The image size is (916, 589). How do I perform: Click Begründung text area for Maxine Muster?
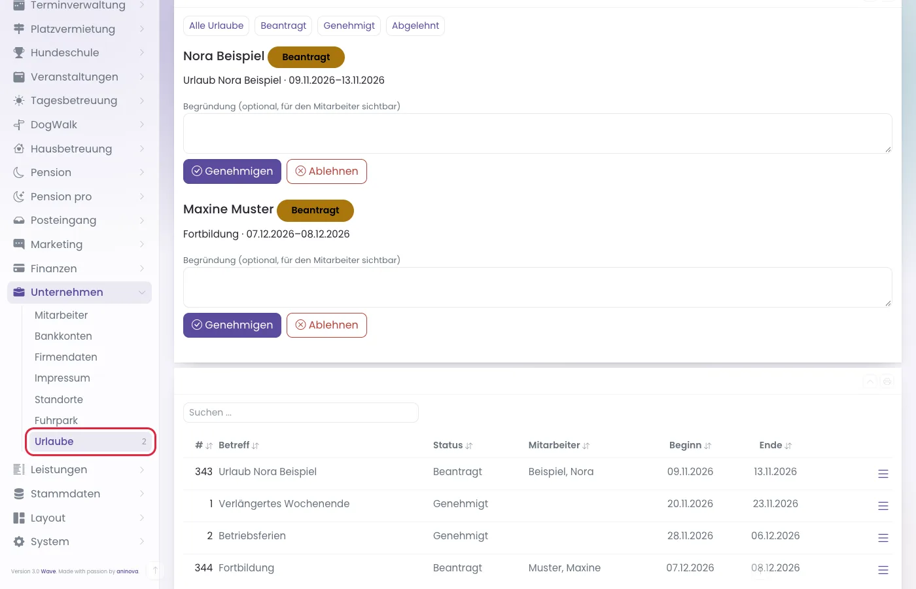coord(538,287)
